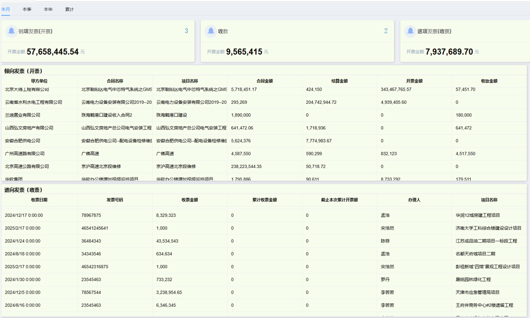Click the count 3 on 销项发票 card

(186, 31)
